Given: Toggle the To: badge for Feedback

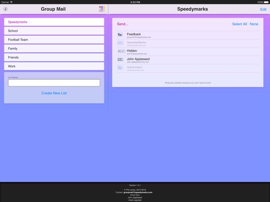Looking at the screenshot, I should (x=120, y=35).
